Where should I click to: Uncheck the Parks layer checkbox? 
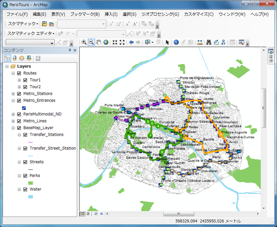(x=25, y=175)
